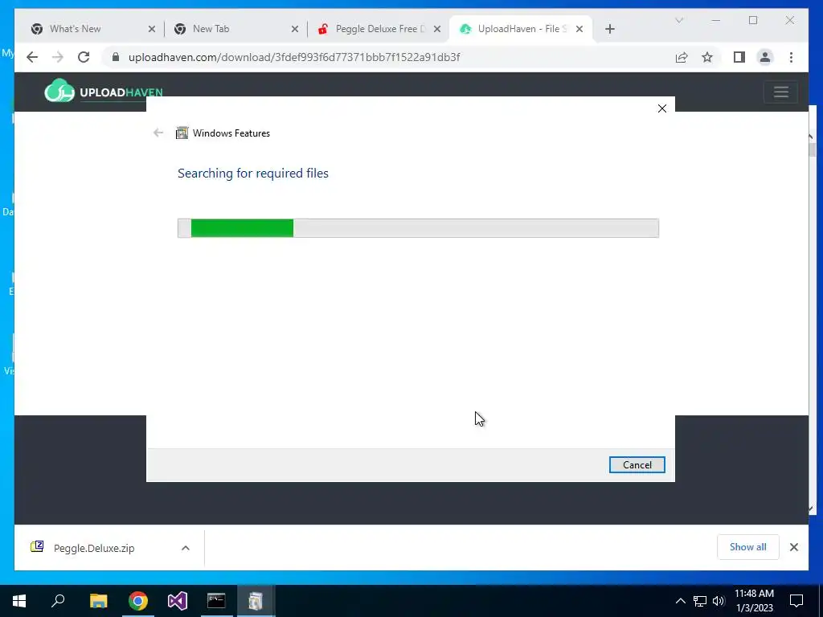Open a new browser tab
Image resolution: width=823 pixels, height=617 pixels.
tap(609, 29)
